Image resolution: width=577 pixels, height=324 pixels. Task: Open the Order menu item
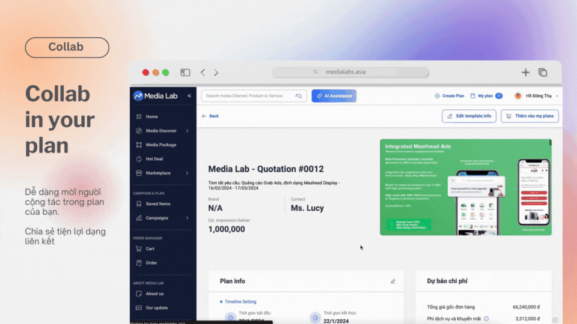click(x=151, y=263)
